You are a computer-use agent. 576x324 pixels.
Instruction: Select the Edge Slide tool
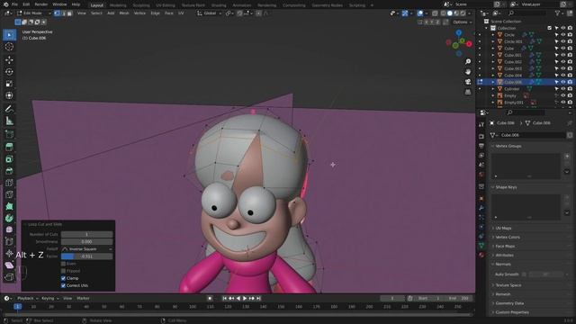click(x=9, y=241)
